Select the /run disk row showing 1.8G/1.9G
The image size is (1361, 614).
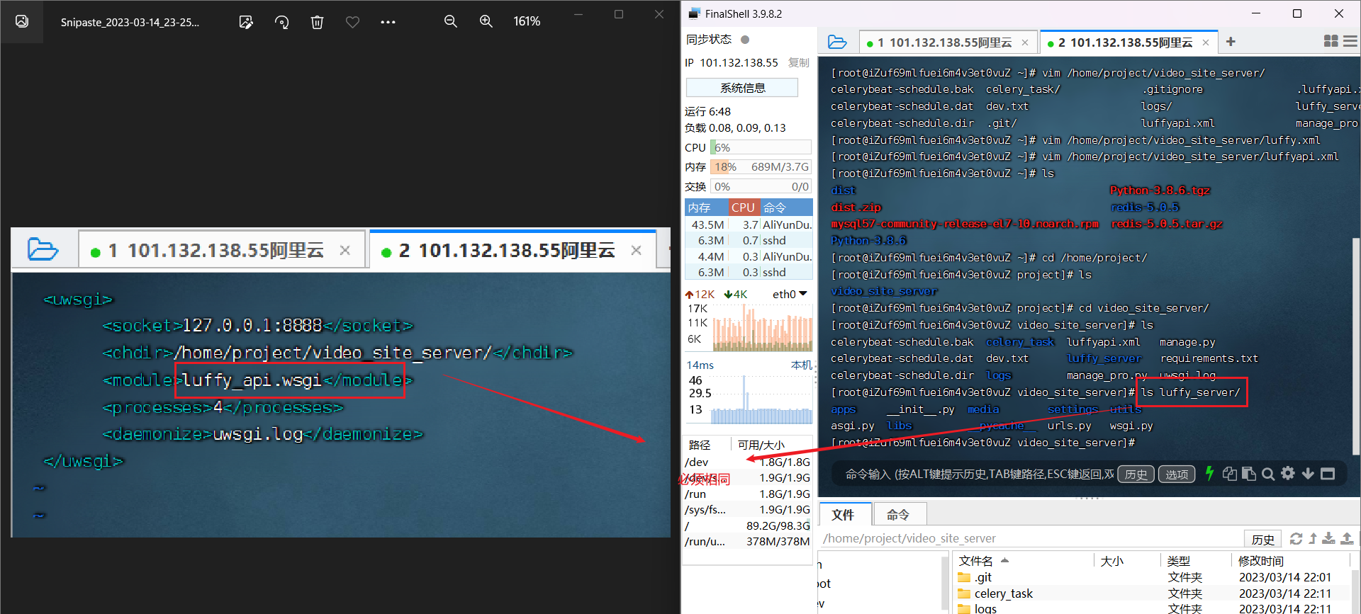point(748,494)
